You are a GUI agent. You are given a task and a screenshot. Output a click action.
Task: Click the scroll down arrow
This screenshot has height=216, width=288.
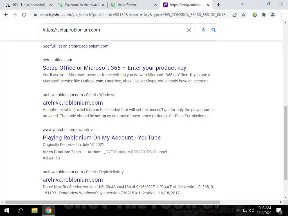(x=286, y=198)
